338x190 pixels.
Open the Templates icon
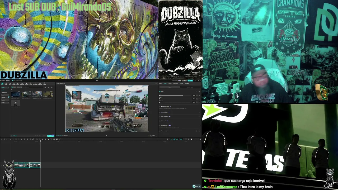(40, 84)
